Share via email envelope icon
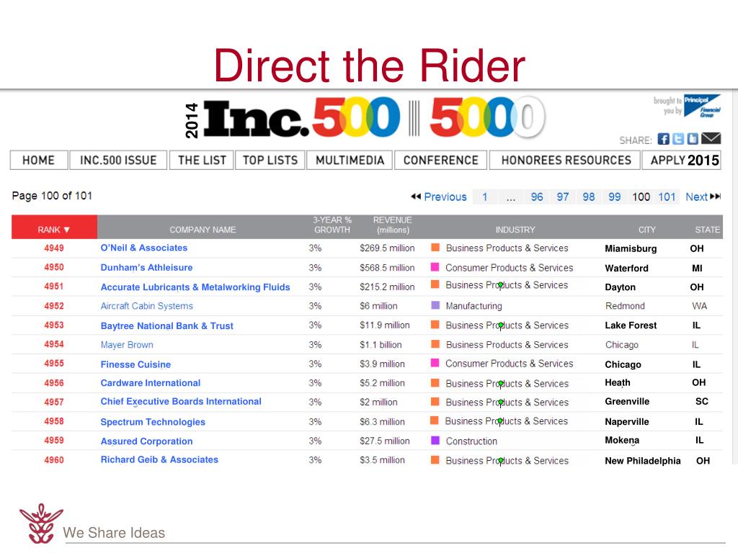This screenshot has height=553, width=738. coord(711,138)
